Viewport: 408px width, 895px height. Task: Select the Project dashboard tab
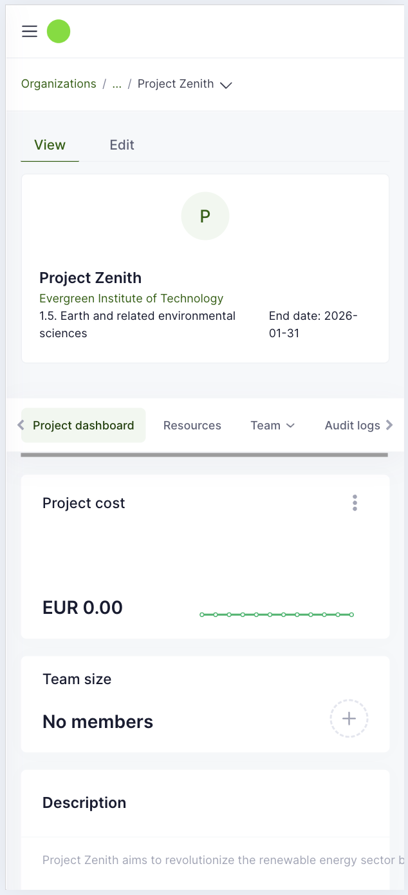coord(83,426)
